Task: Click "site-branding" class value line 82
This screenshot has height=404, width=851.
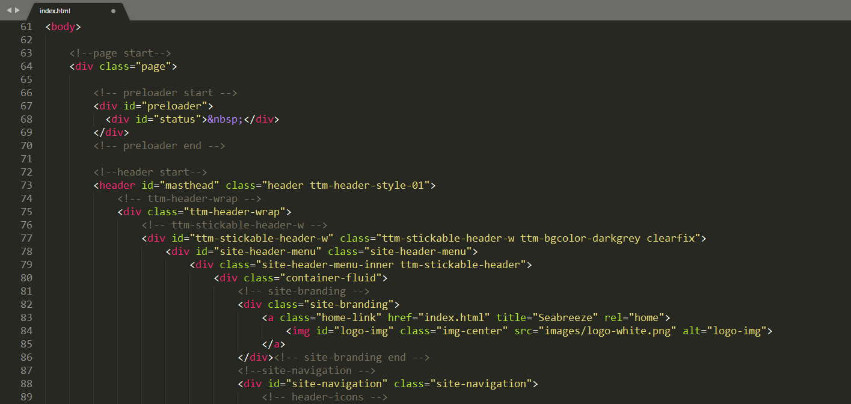Action: point(349,304)
